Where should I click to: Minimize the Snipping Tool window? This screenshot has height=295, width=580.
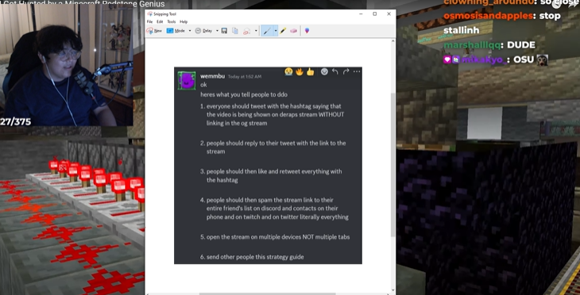(x=361, y=13)
